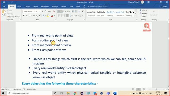Click the numbered list icon
The height and width of the screenshot is (96, 170).
[x=63, y=11]
